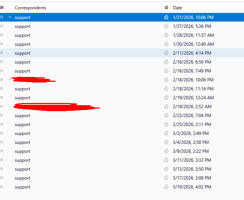Open message dated 3/13/2026, 3:50 PM
The height and width of the screenshot is (200, 244).
(x=122, y=169)
